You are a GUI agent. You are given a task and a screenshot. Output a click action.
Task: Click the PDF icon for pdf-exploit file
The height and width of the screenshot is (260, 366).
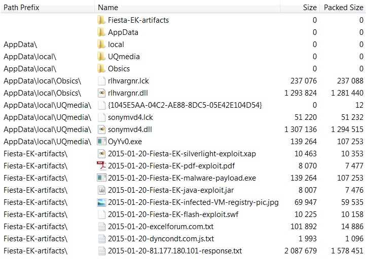pyautogui.click(x=101, y=166)
